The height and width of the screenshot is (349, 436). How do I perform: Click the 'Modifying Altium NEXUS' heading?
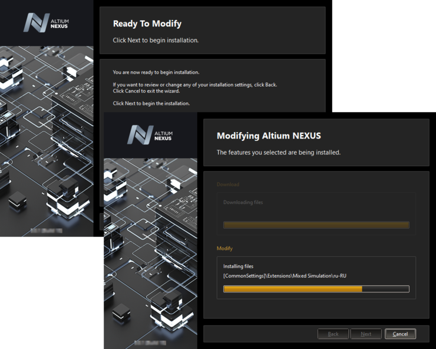[269, 136]
